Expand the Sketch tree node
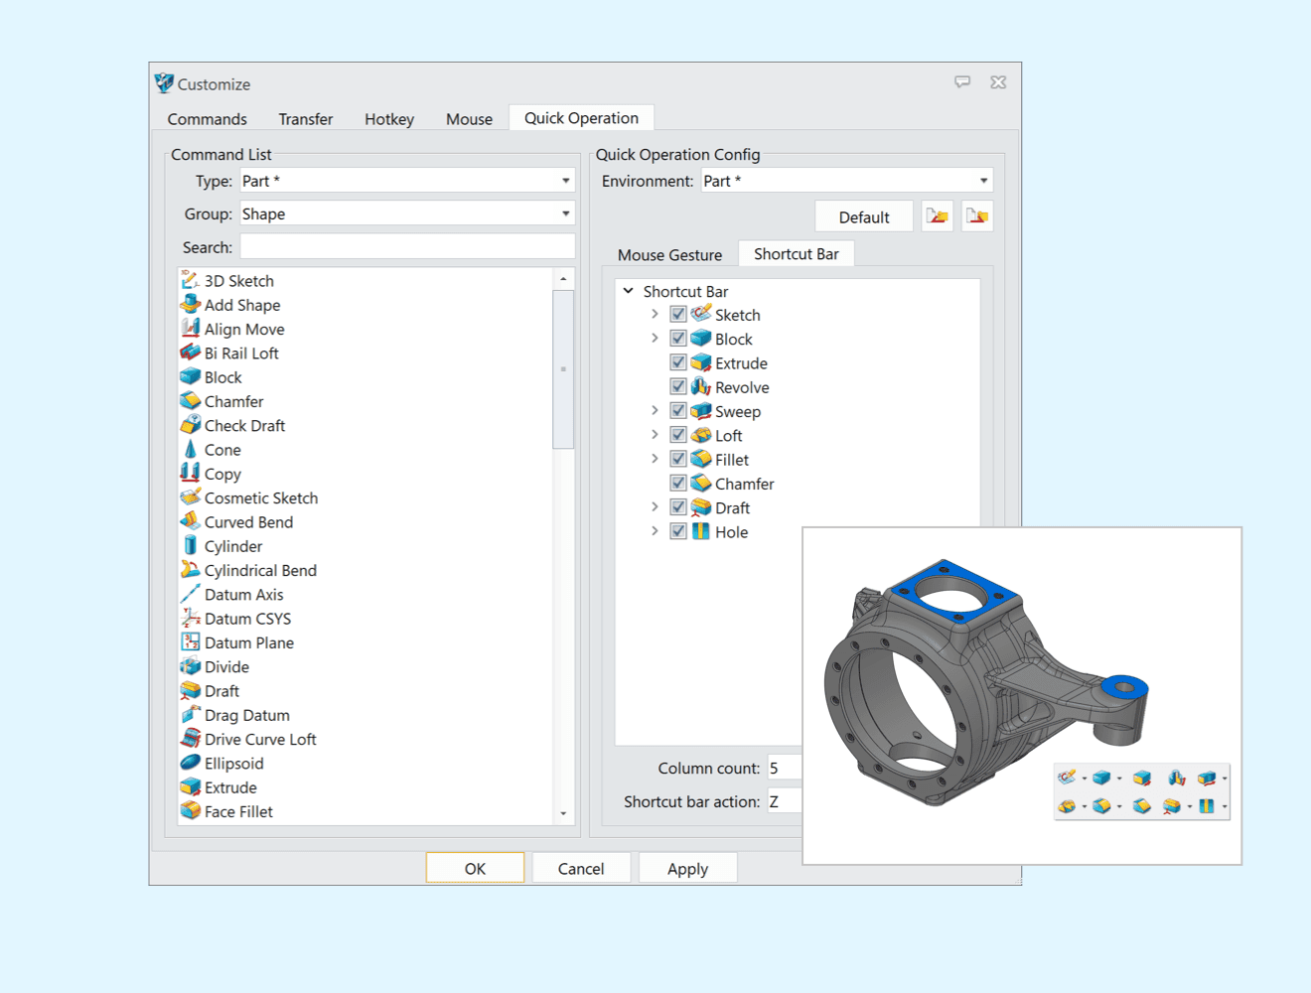The width and height of the screenshot is (1311, 993). [655, 314]
